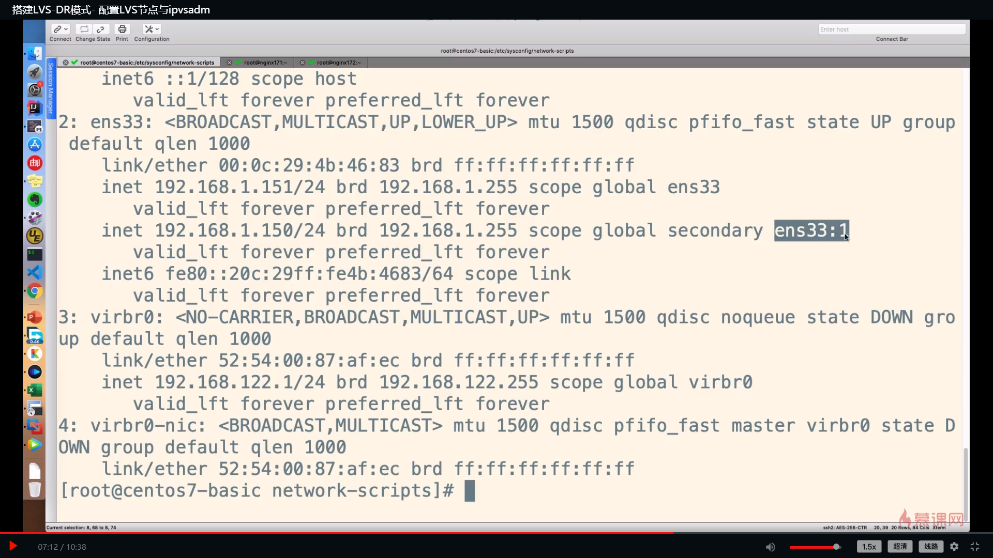Open Google Chrome from the dock
The width and height of the screenshot is (993, 558).
[x=35, y=291]
